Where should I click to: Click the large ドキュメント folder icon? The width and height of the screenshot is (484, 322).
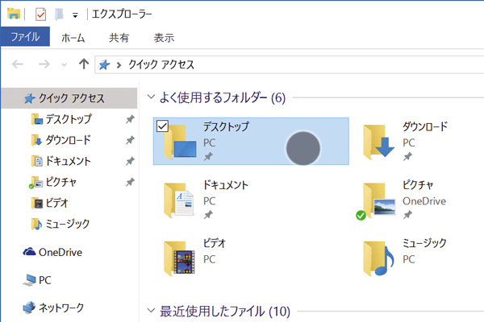click(x=179, y=200)
